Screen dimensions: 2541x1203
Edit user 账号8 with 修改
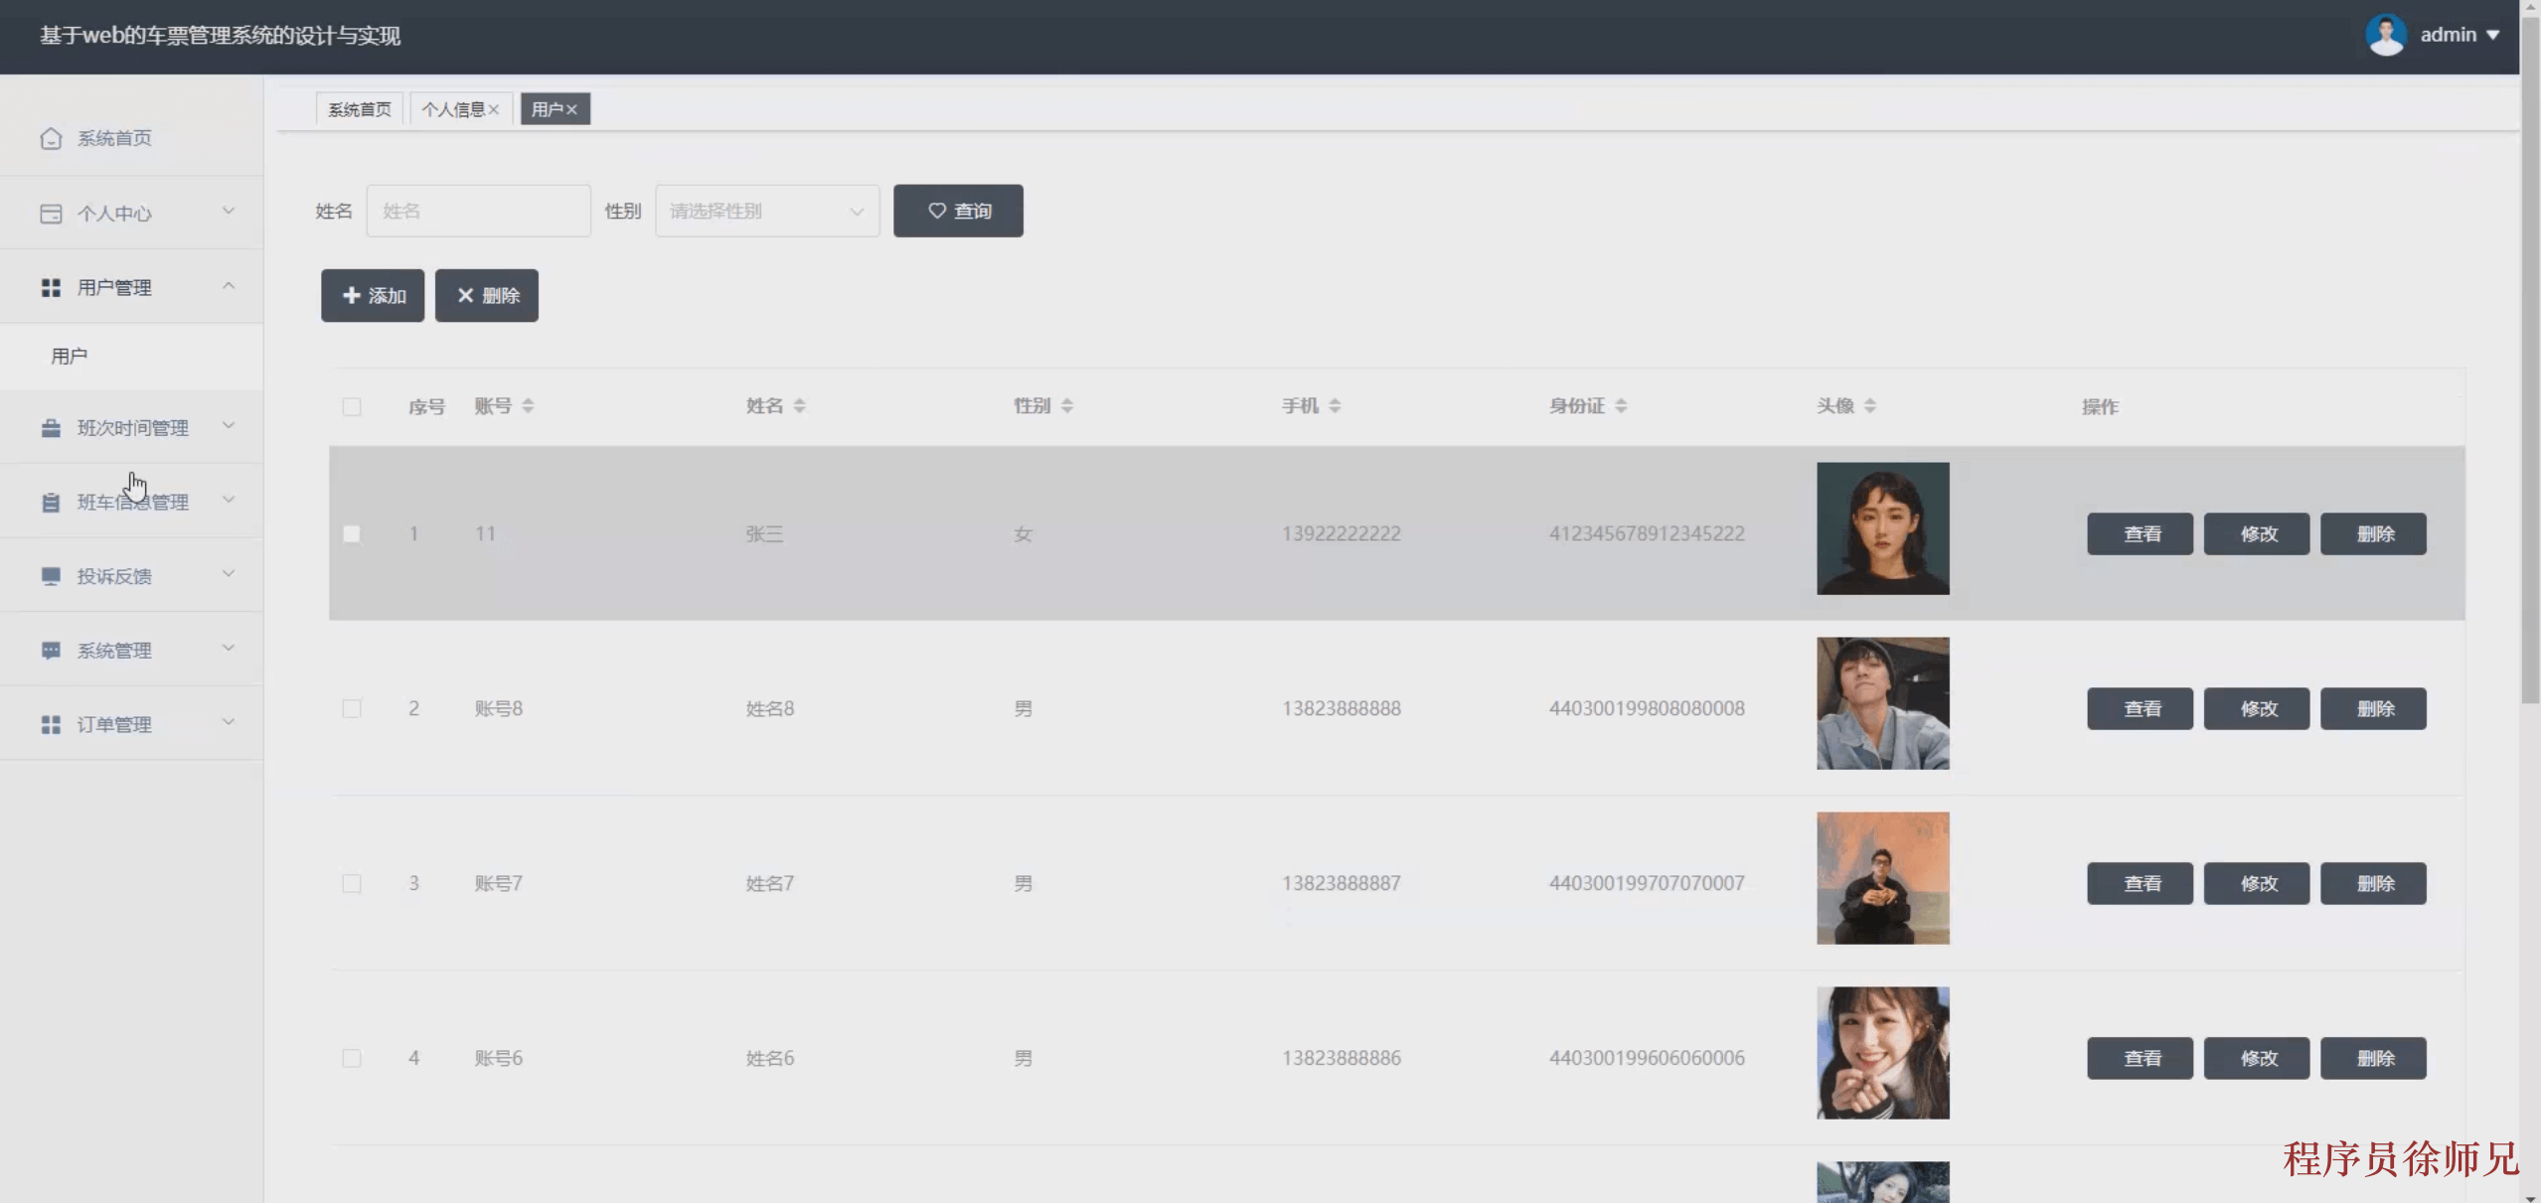2257,709
